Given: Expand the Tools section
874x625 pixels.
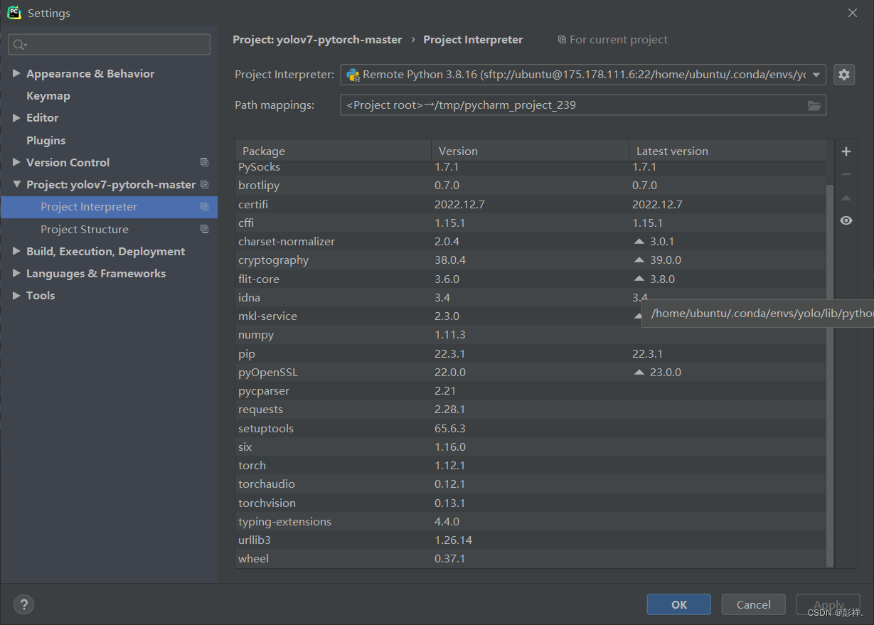Looking at the screenshot, I should point(16,295).
